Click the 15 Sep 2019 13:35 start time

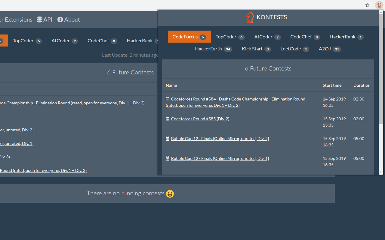coord(334,122)
